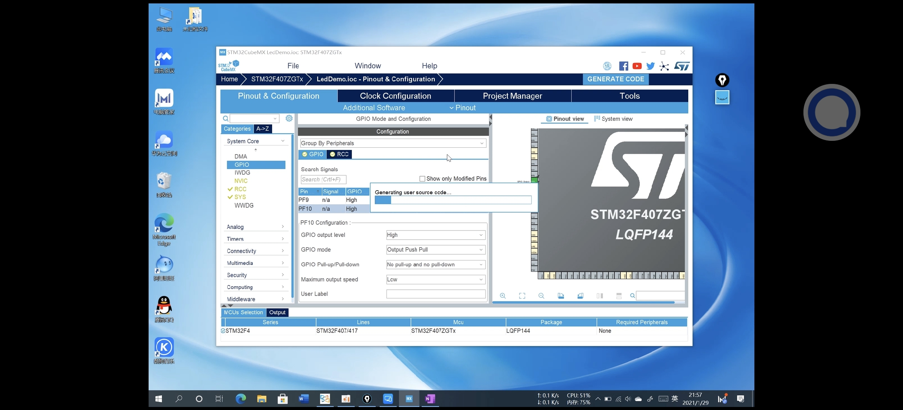Open Additional Software

[374, 108]
